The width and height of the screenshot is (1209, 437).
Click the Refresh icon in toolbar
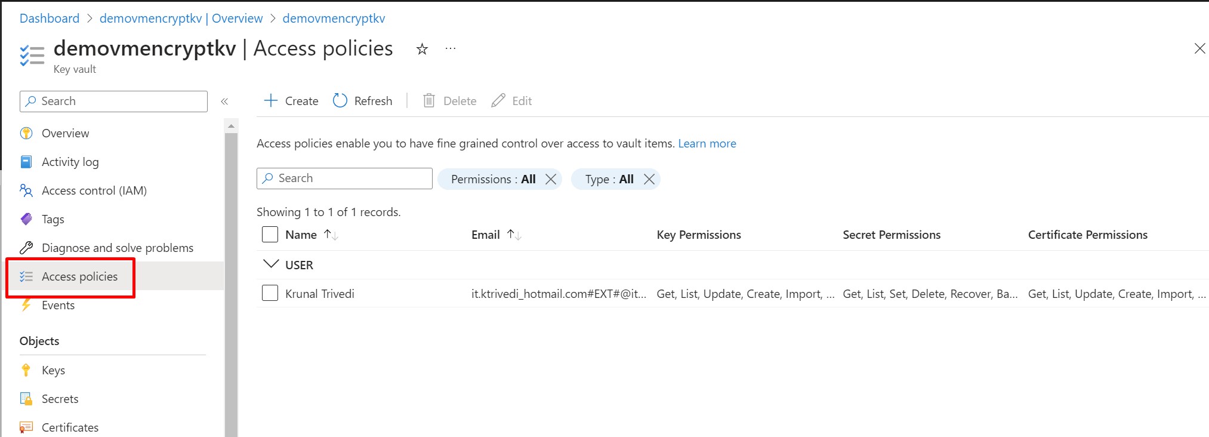coord(340,100)
